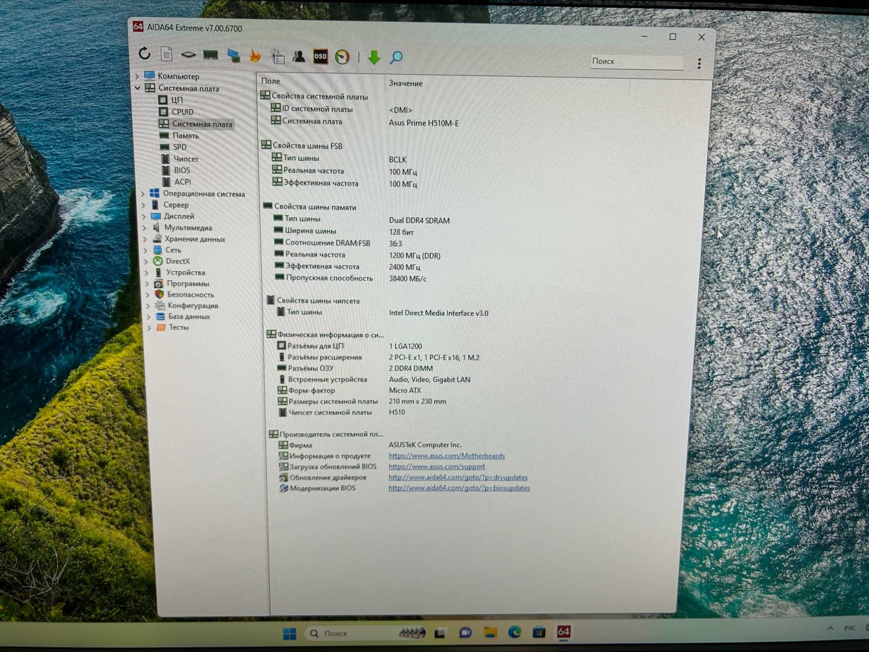The height and width of the screenshot is (652, 869).
Task: Open memory module benchmark icon
Action: [x=211, y=55]
